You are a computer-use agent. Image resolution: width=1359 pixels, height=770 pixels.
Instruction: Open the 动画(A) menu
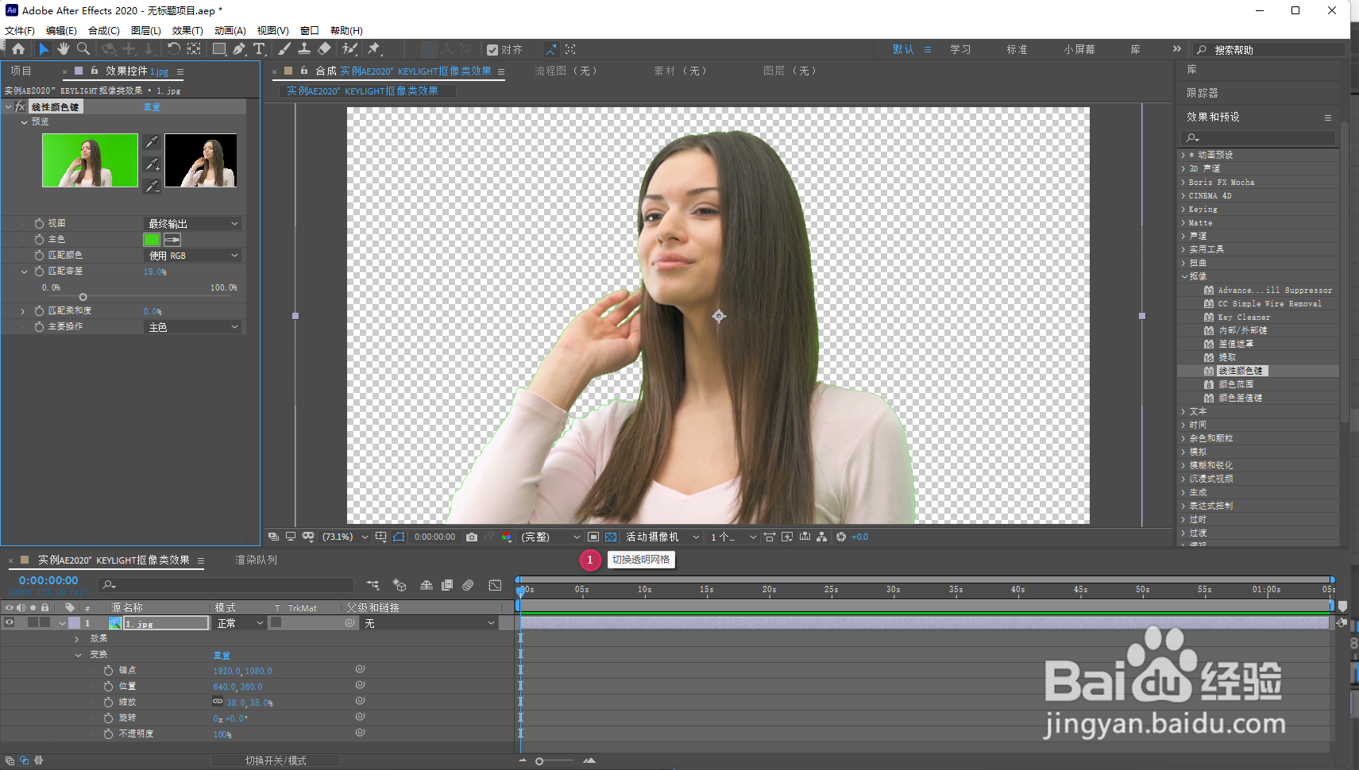pyautogui.click(x=230, y=30)
